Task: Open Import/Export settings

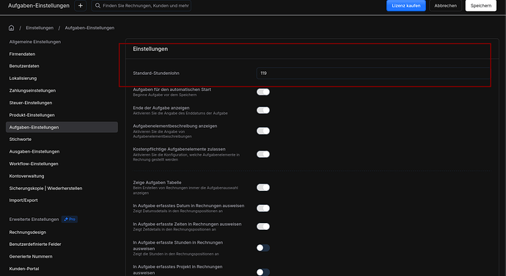Action: [x=23, y=200]
